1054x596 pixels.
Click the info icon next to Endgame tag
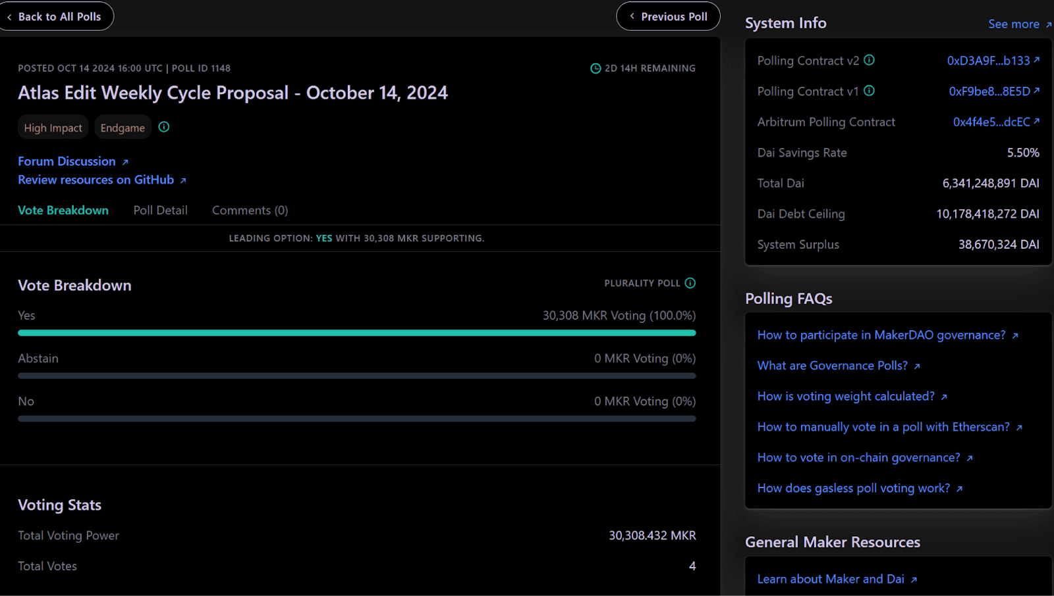click(164, 127)
